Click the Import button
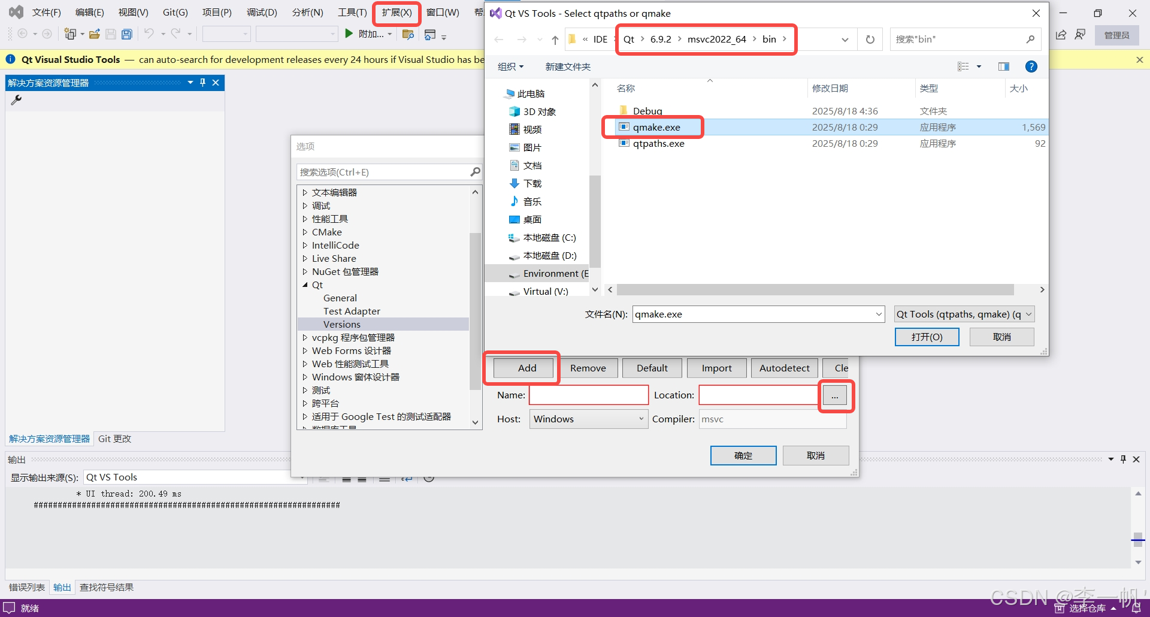The image size is (1150, 617). click(x=716, y=368)
